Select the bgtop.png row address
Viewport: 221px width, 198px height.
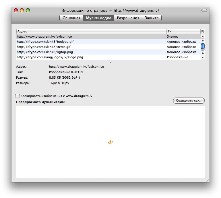(x=45, y=52)
